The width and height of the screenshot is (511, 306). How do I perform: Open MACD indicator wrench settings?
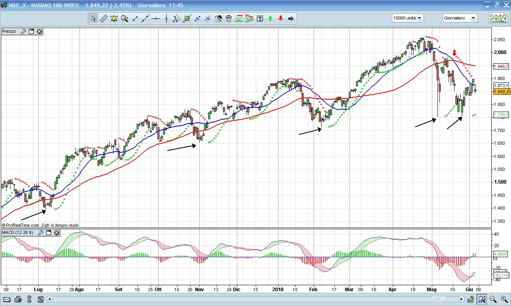point(40,232)
